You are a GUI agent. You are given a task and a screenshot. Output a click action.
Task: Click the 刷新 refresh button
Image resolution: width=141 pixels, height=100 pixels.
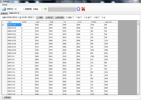[40, 18]
